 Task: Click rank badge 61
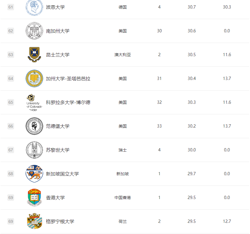pos(11,7)
